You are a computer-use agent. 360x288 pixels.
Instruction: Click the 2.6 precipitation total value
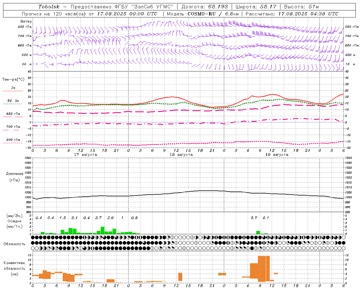[x=111, y=218]
